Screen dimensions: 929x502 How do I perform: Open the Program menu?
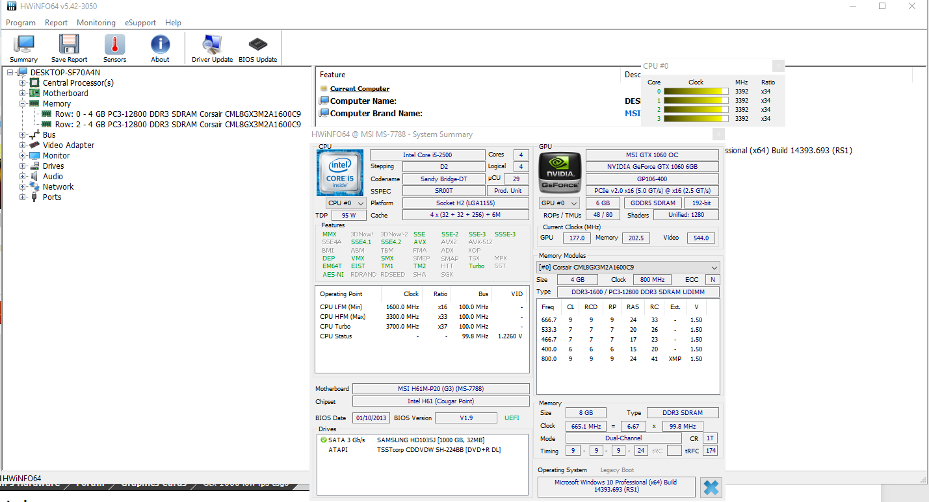[21, 22]
